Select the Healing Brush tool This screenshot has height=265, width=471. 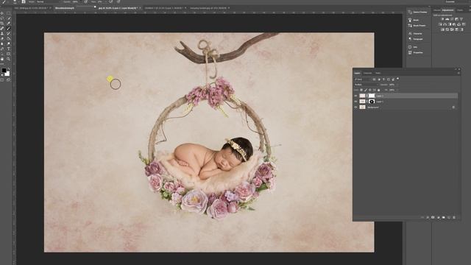pos(2,28)
